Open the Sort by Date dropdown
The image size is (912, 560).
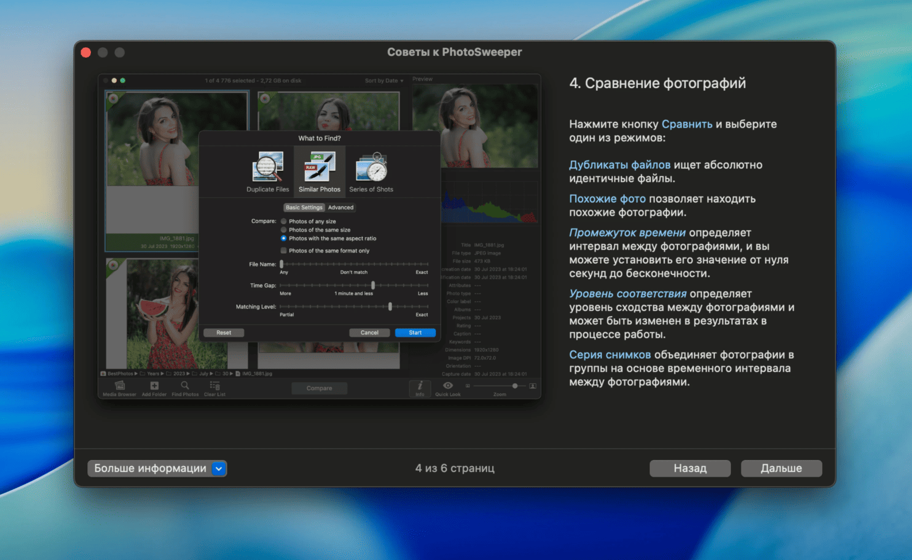[384, 81]
